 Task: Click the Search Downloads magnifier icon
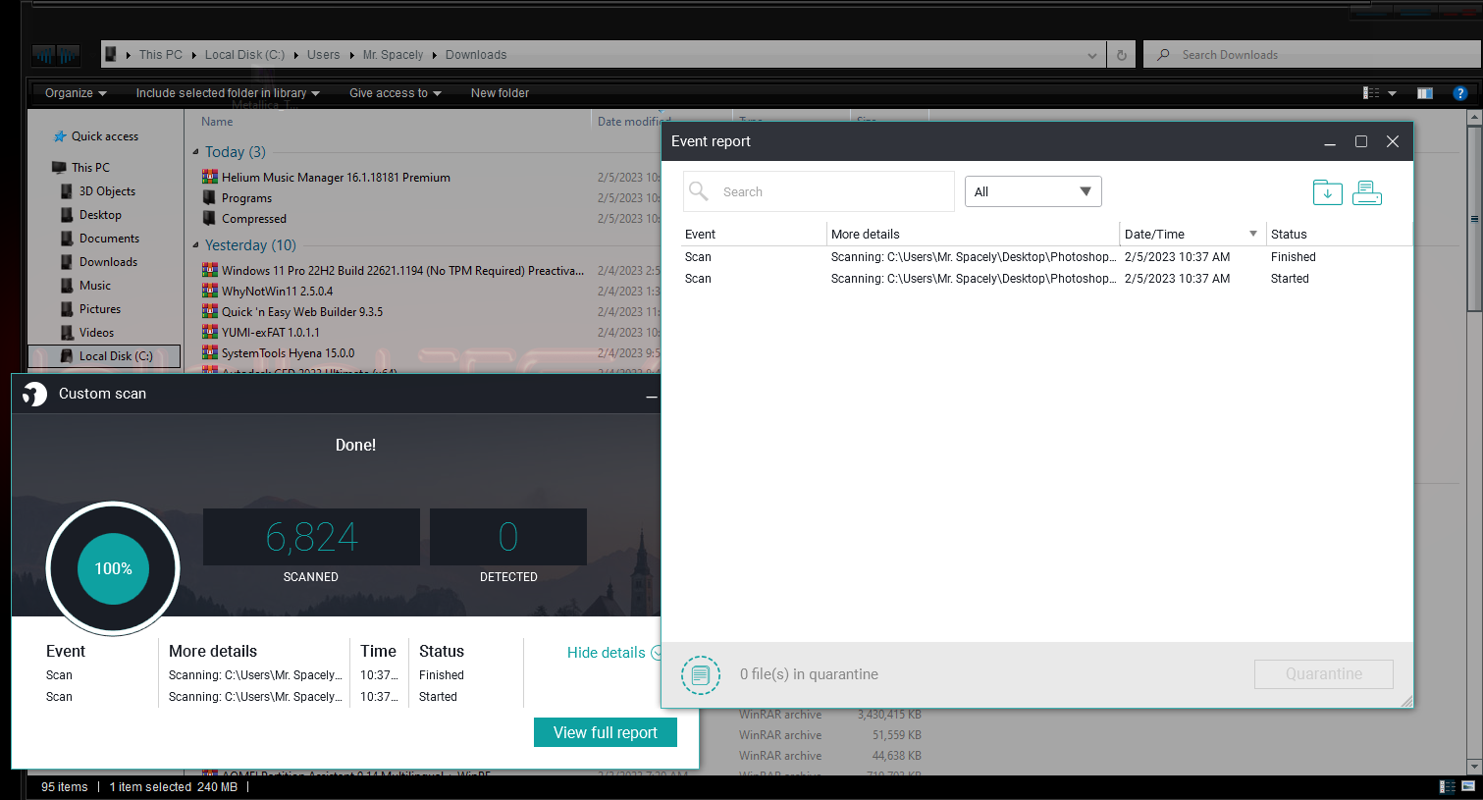1163,55
